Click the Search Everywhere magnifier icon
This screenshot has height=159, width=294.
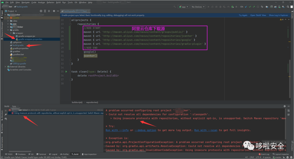coord(288,7)
